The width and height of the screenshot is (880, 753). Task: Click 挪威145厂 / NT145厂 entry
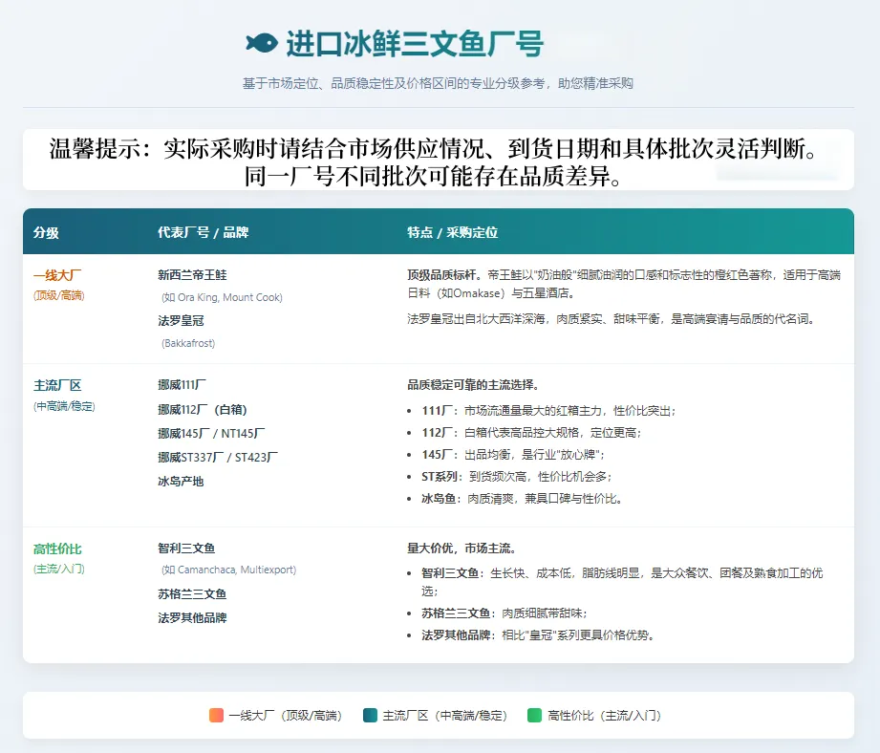pyautogui.click(x=211, y=434)
